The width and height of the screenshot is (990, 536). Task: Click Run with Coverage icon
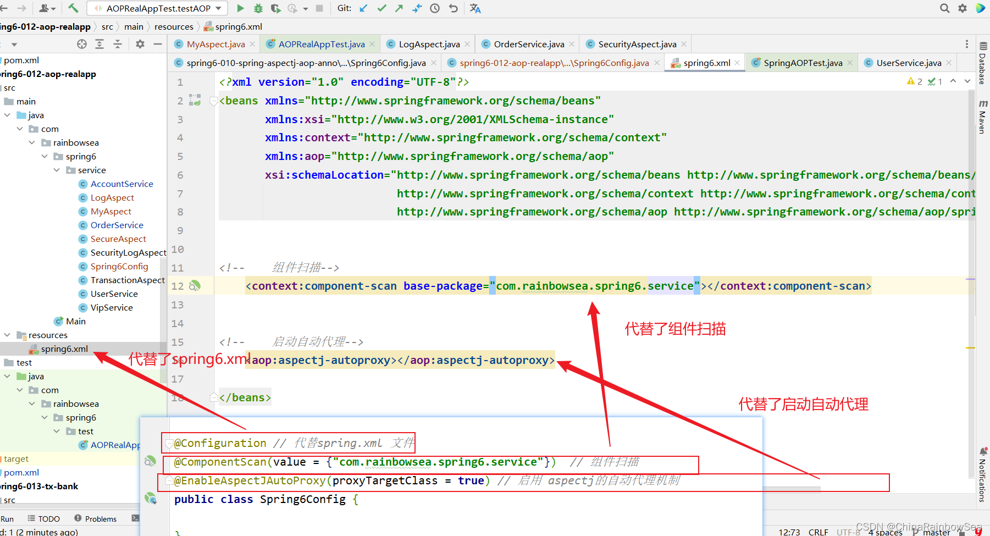[x=276, y=8]
